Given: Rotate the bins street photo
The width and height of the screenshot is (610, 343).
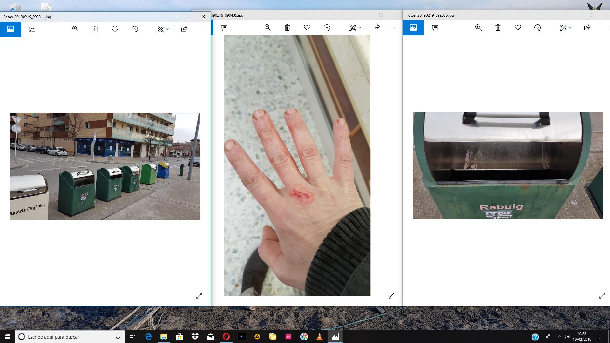Looking at the screenshot, I should 135,29.
